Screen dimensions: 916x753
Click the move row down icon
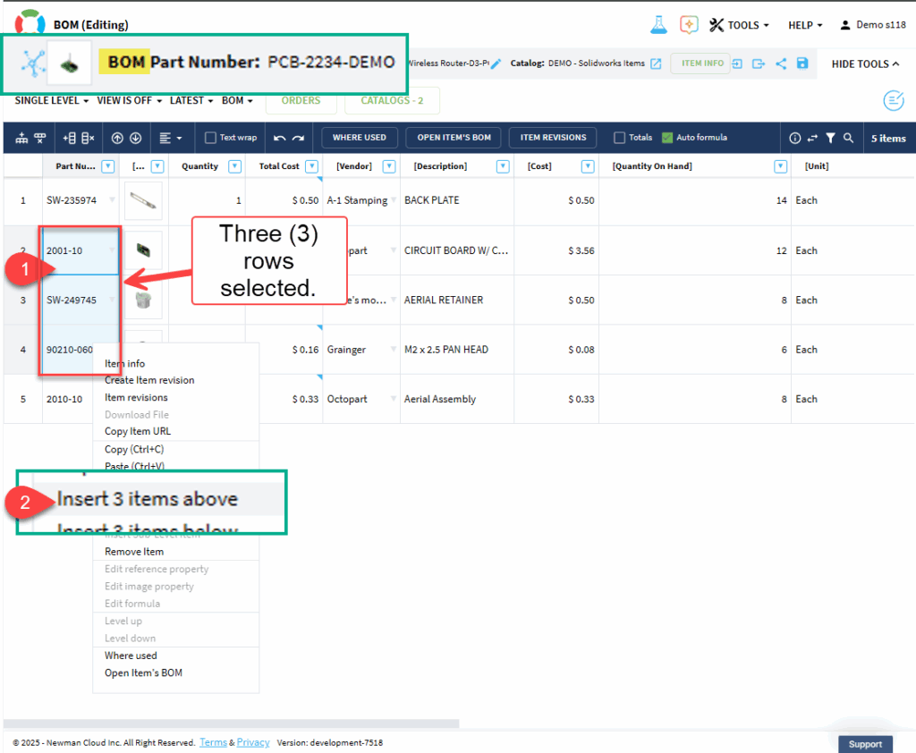(135, 138)
